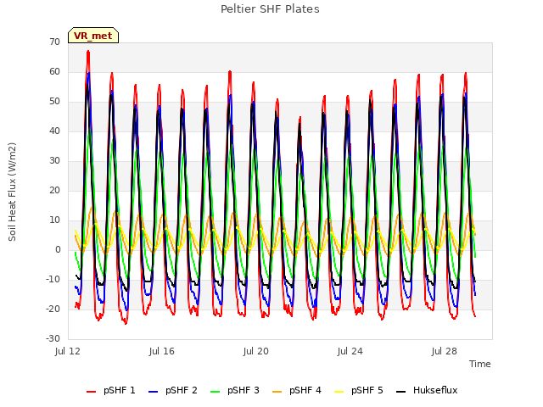The height and width of the screenshot is (407, 543).
Task: Click the 50 y-axis tick label
Action: (x=54, y=102)
